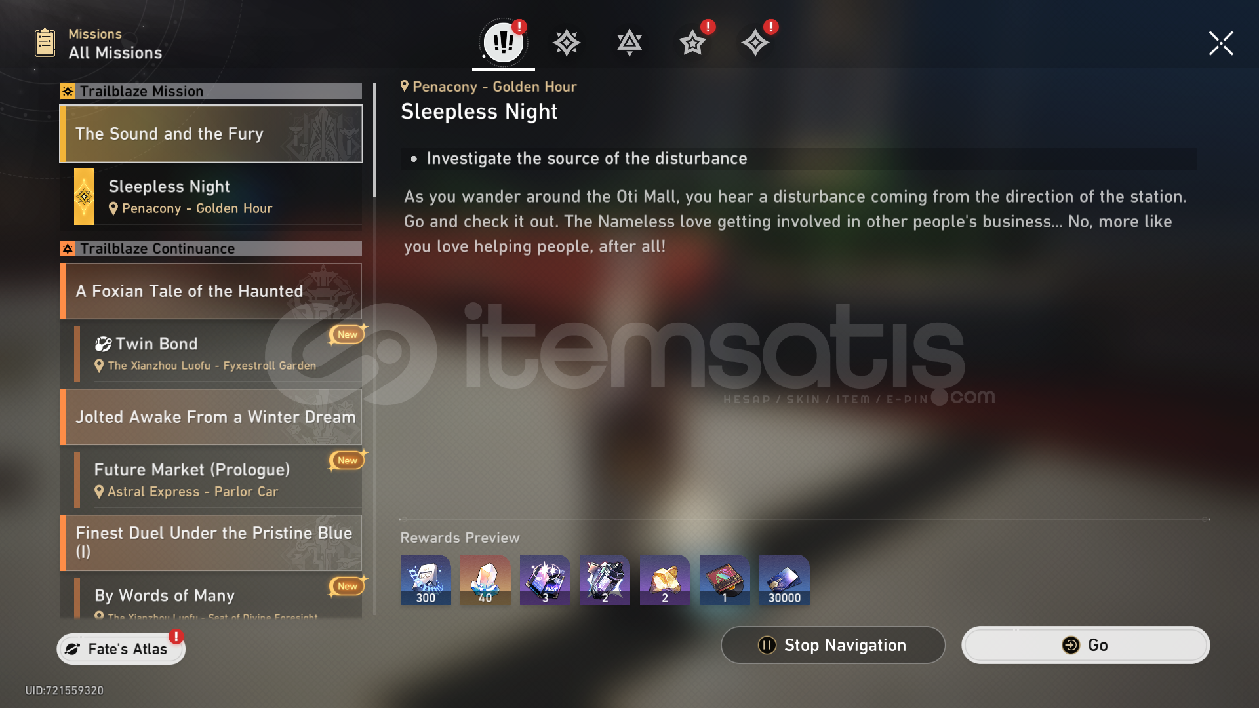The image size is (1259, 708).
Task: Click the Stop Navigation button
Action: pos(833,645)
